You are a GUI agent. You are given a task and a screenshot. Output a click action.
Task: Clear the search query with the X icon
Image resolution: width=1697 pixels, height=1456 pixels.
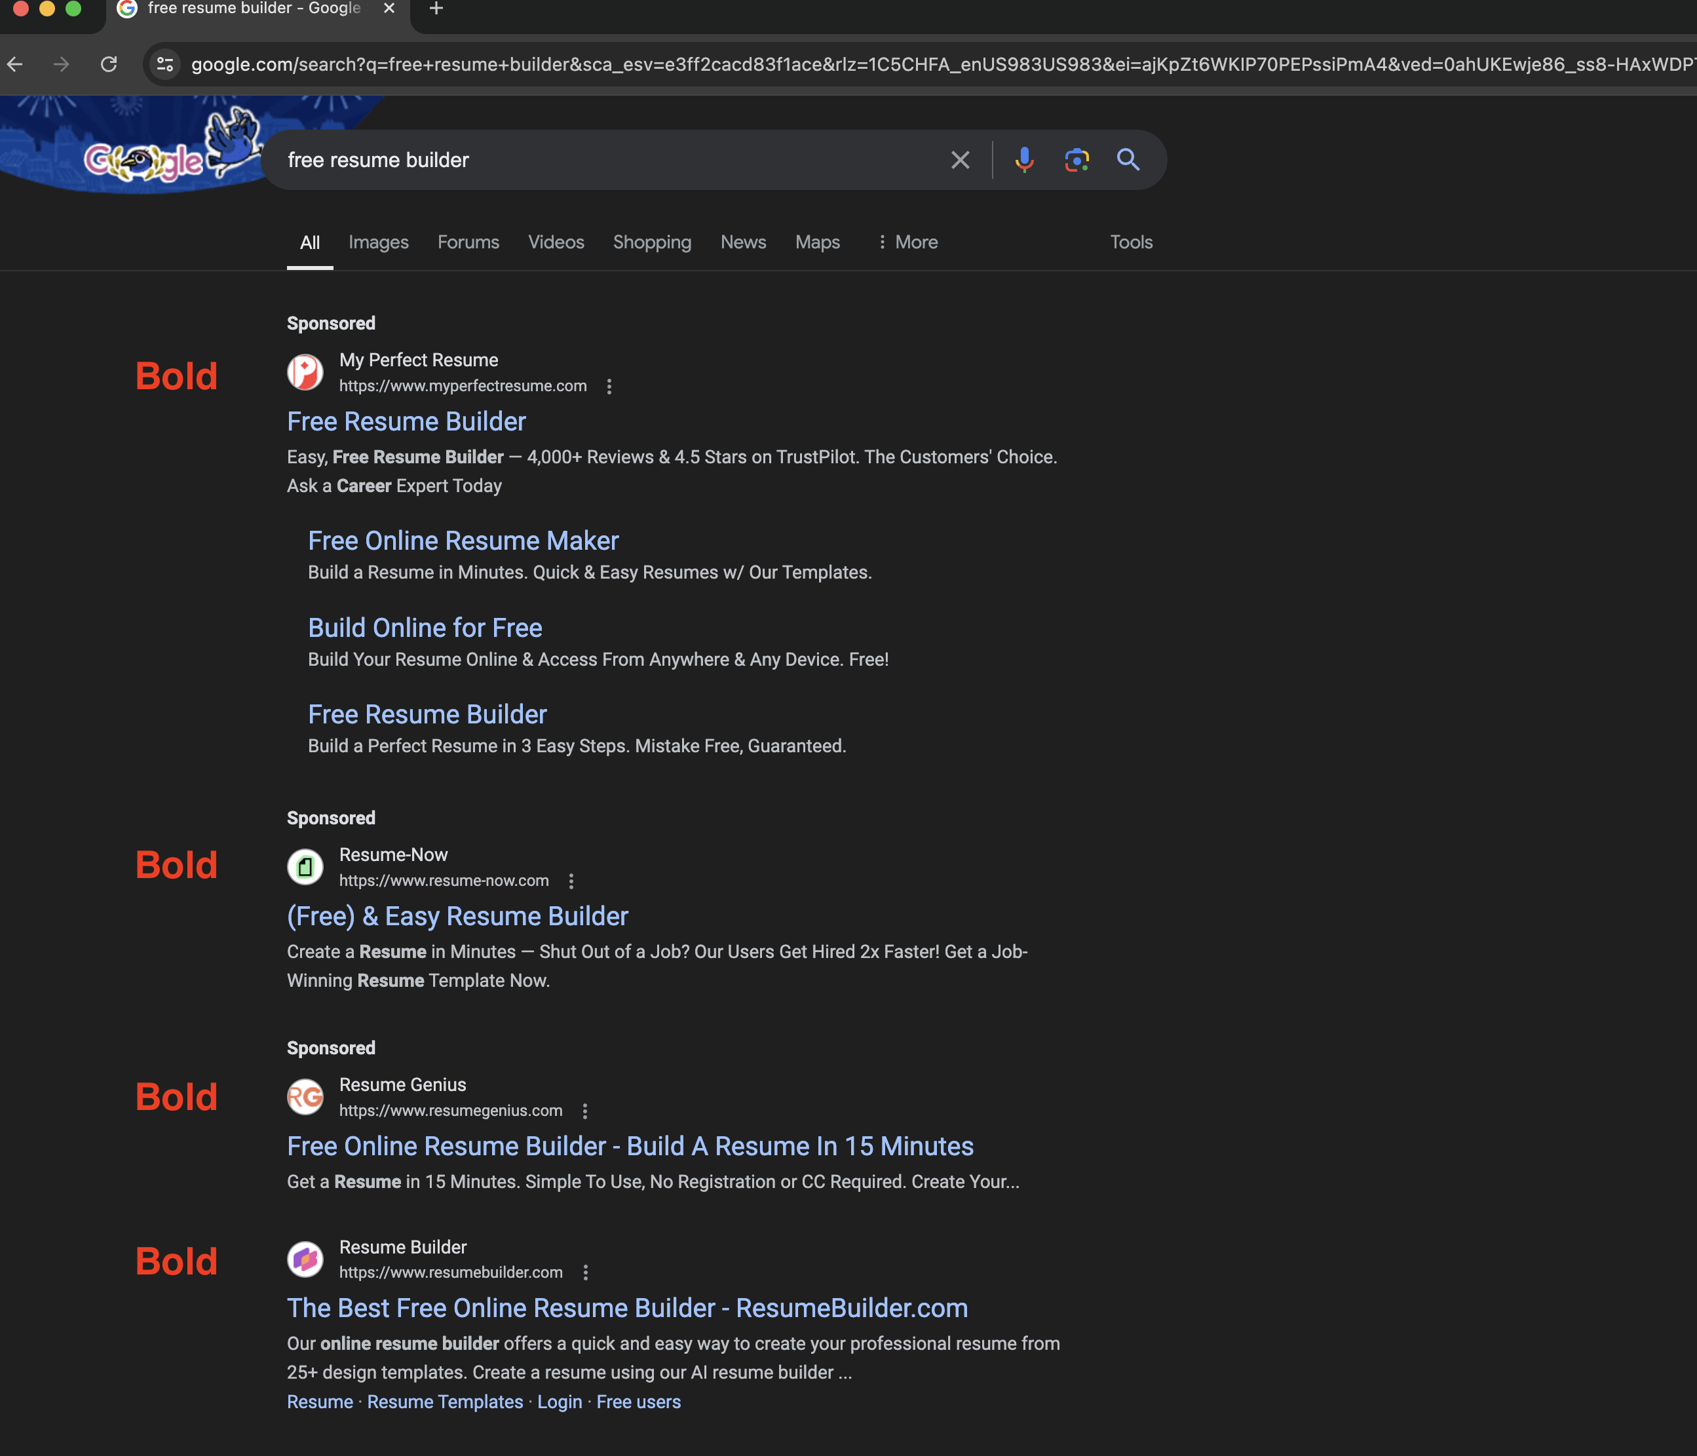(x=959, y=160)
